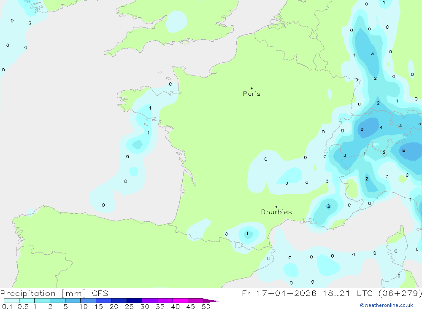
Task: Click the Precipitation [mm] GFS title
Action: (54, 293)
